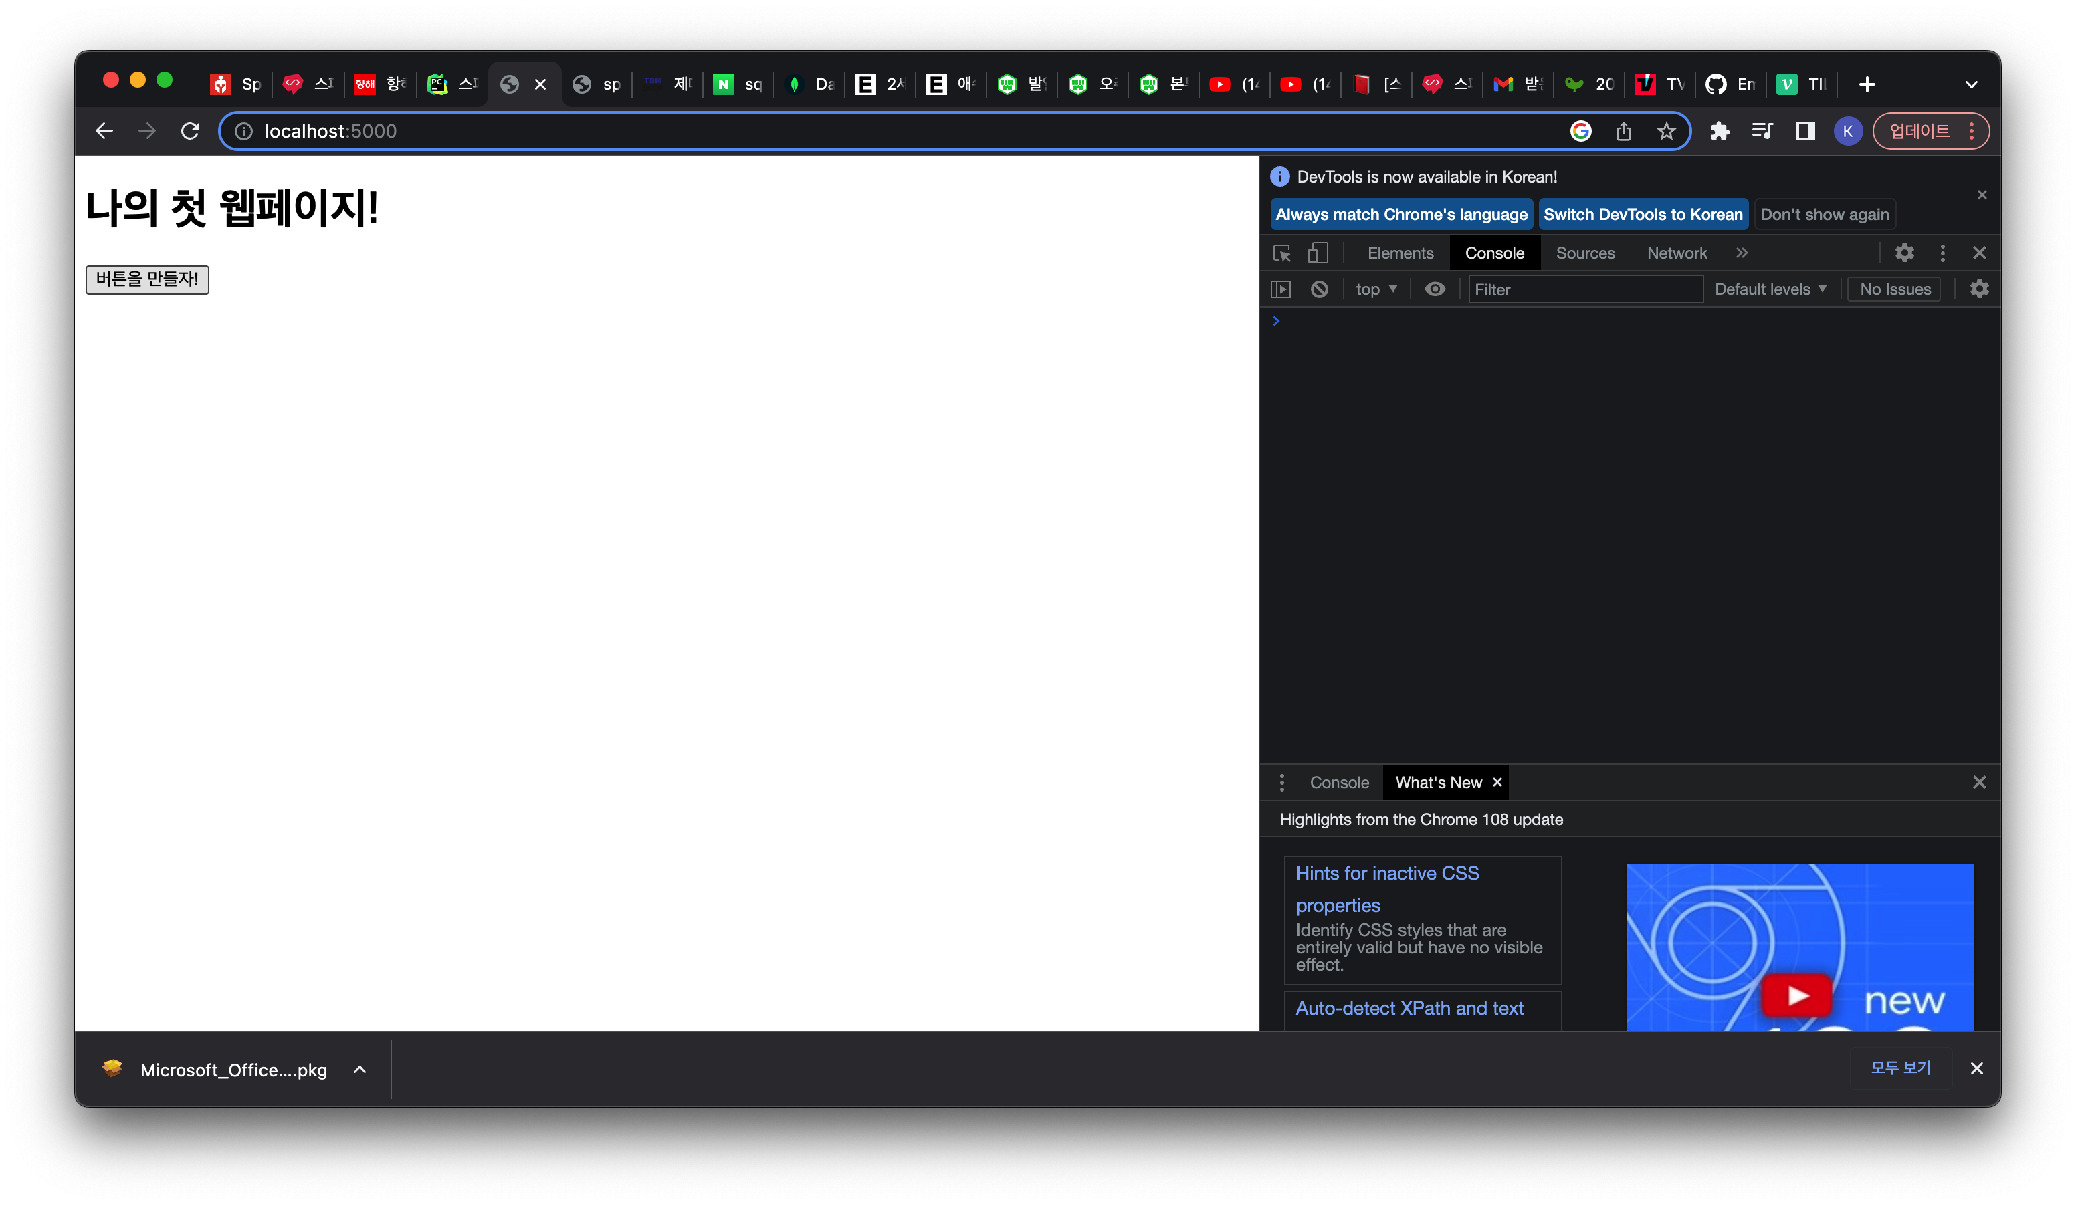The image size is (2076, 1206).
Task: Open DevTools settings gear
Action: (x=1904, y=253)
